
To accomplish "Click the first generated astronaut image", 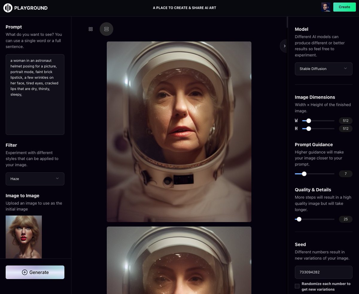I will [179, 132].
